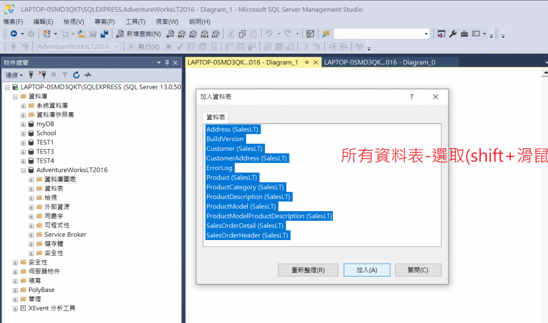
Task: Click the XMLA query icon
Action: 204,34
